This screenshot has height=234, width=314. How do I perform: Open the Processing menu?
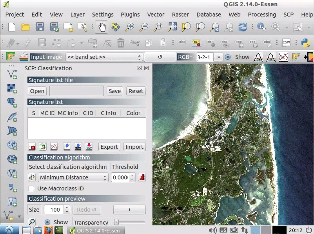coord(262,15)
